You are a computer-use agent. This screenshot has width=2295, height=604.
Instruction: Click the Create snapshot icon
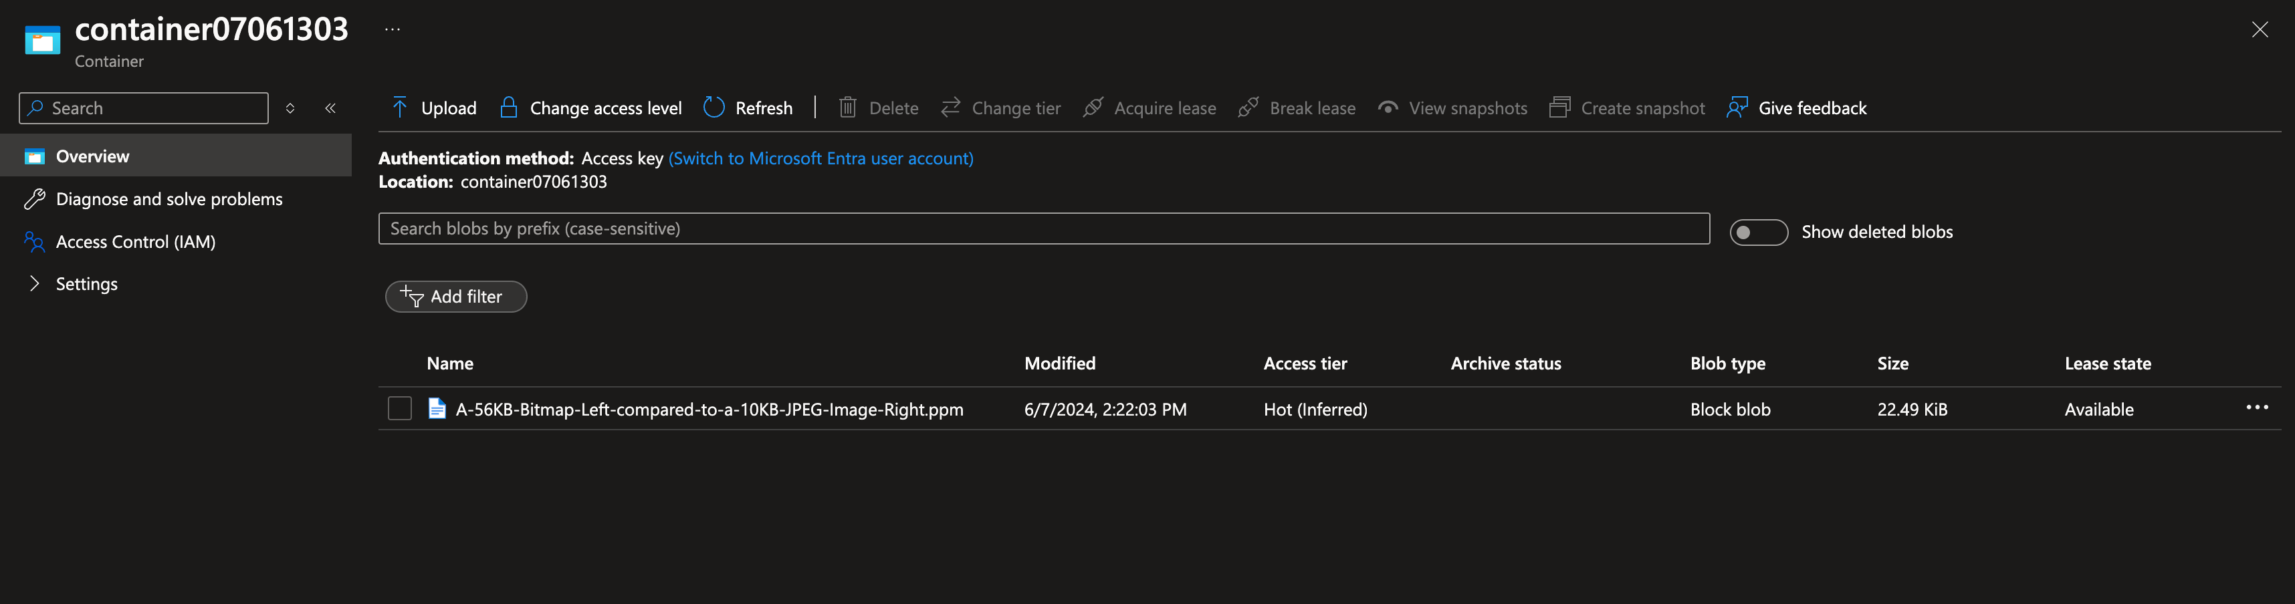tap(1559, 108)
